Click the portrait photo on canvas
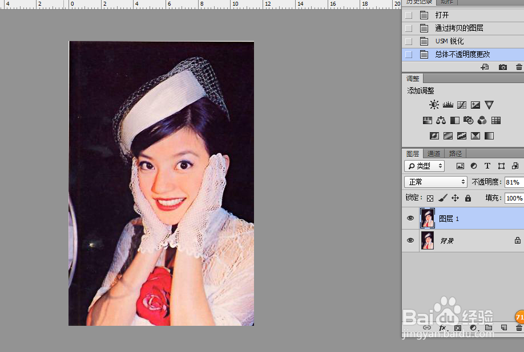Image resolution: width=524 pixels, height=352 pixels. click(161, 183)
